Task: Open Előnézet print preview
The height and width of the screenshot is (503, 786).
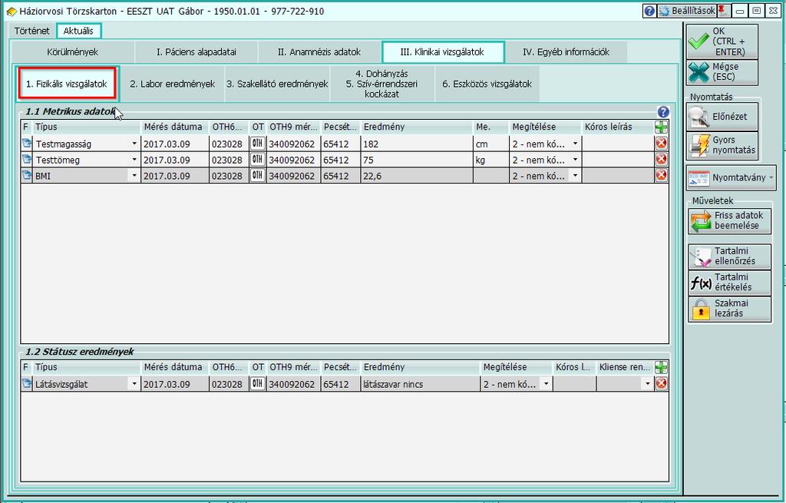Action: pyautogui.click(x=722, y=117)
